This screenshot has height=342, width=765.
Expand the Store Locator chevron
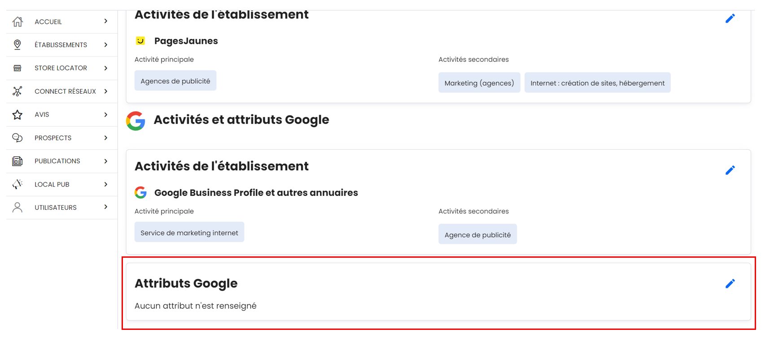(x=106, y=68)
